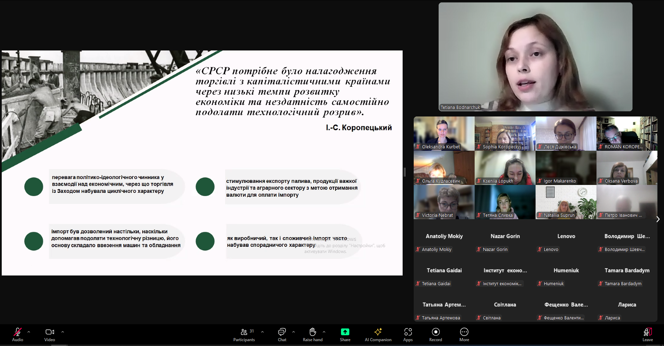This screenshot has width=664, height=346.
Task: Start screen sharing with Share button
Action: click(x=345, y=334)
